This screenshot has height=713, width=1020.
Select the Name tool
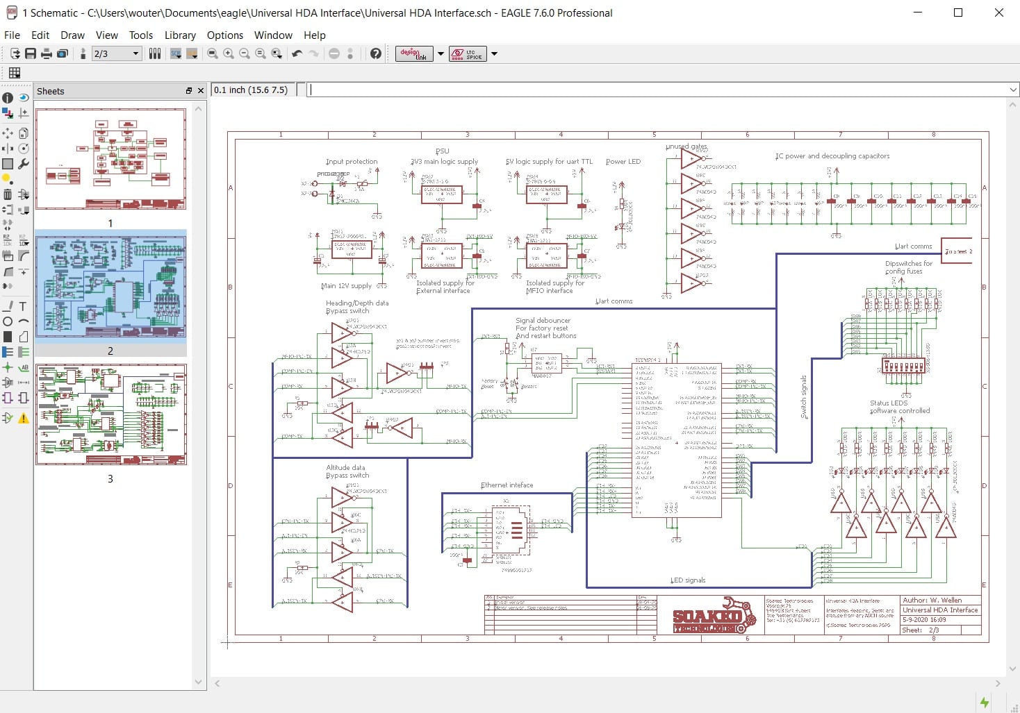click(8, 240)
